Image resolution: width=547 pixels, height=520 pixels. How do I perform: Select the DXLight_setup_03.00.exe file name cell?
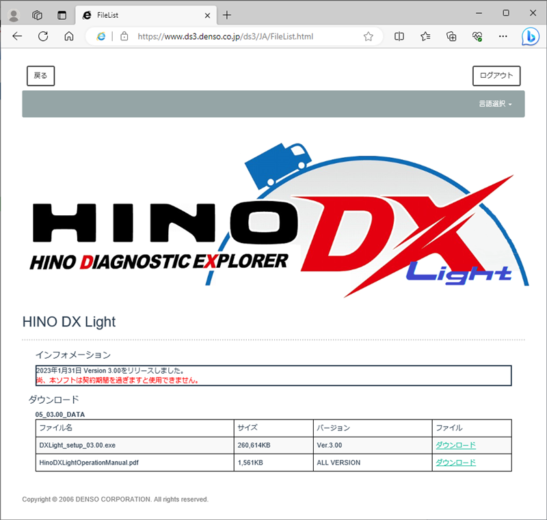(135, 446)
